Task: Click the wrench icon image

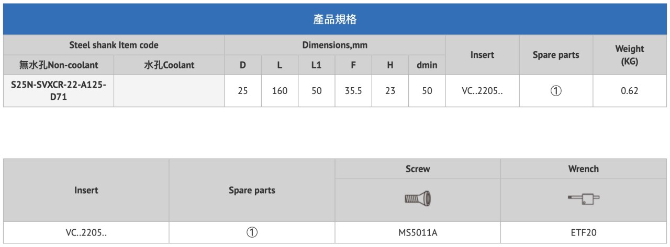Action: point(583,198)
